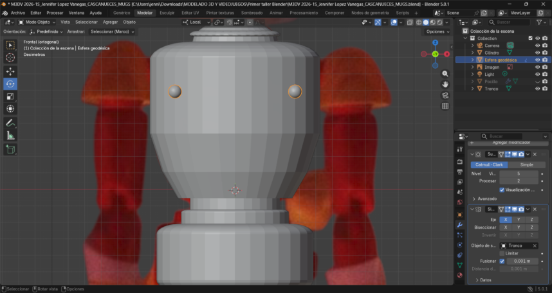The width and height of the screenshot is (552, 293).
Task: Switch to the Esculpir workspace tab
Action: (x=167, y=13)
